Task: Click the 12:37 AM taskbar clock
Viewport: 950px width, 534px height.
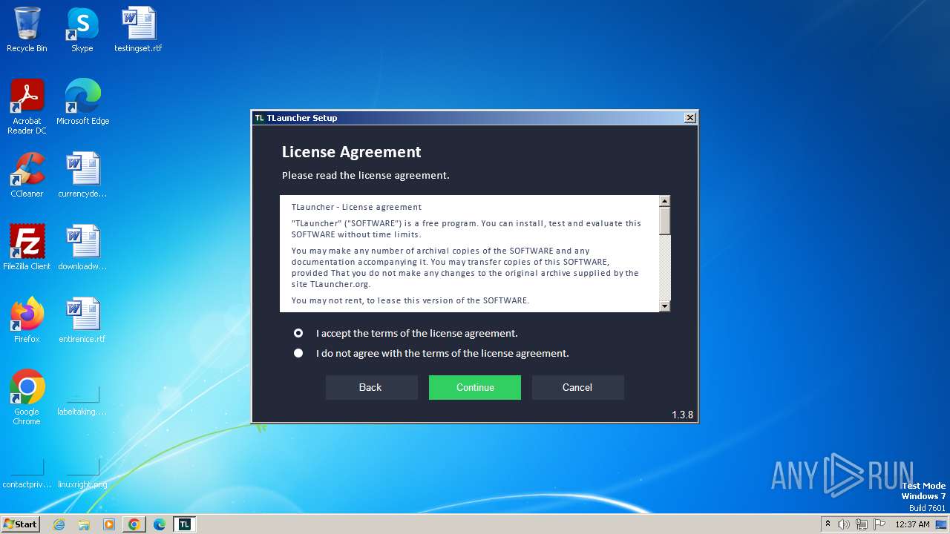Action: click(x=912, y=524)
